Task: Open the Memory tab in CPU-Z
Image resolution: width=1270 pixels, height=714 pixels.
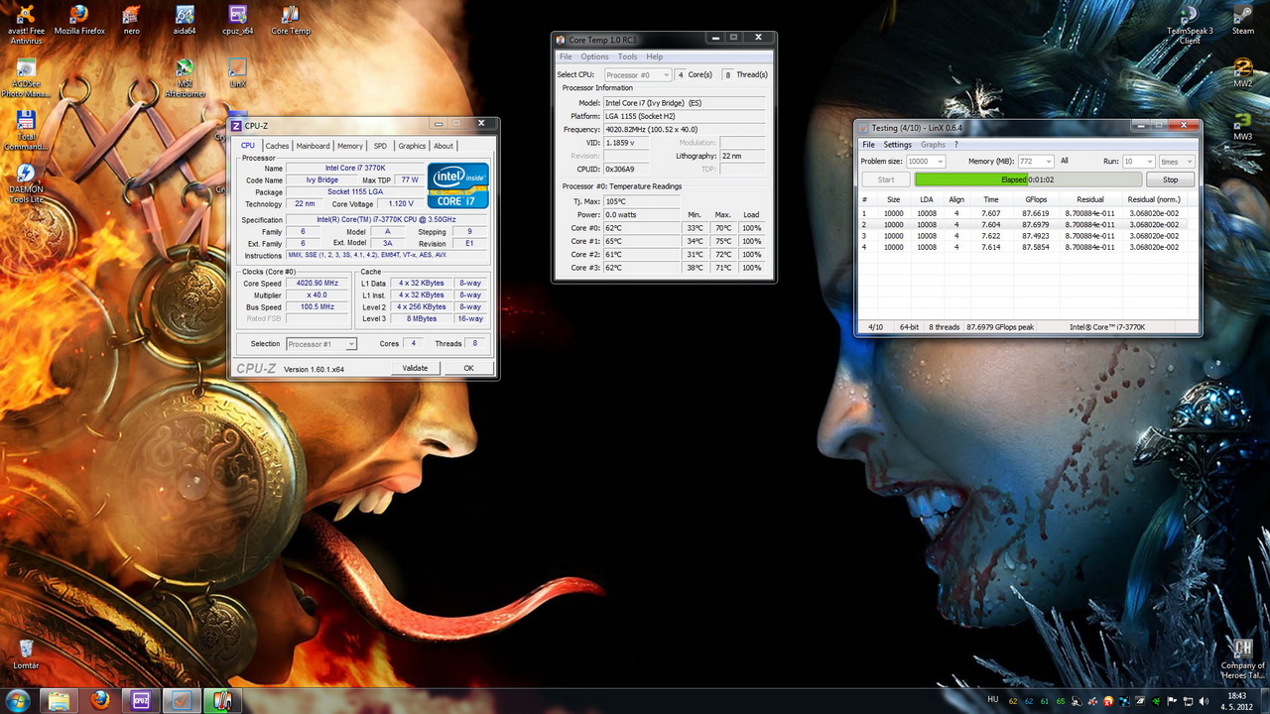Action: tap(350, 146)
